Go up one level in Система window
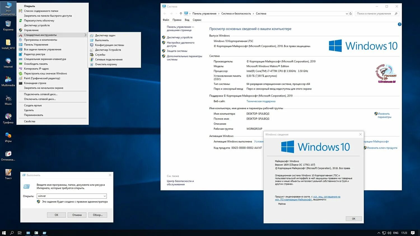Screen dimensions: 420x236 pyautogui.click(x=181, y=13)
